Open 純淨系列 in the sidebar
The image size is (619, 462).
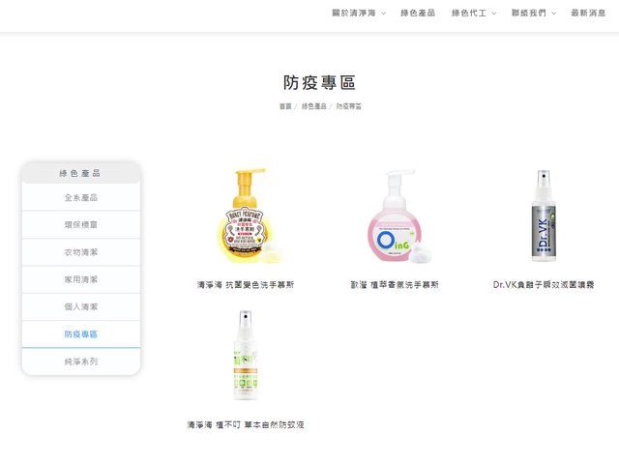tap(80, 361)
